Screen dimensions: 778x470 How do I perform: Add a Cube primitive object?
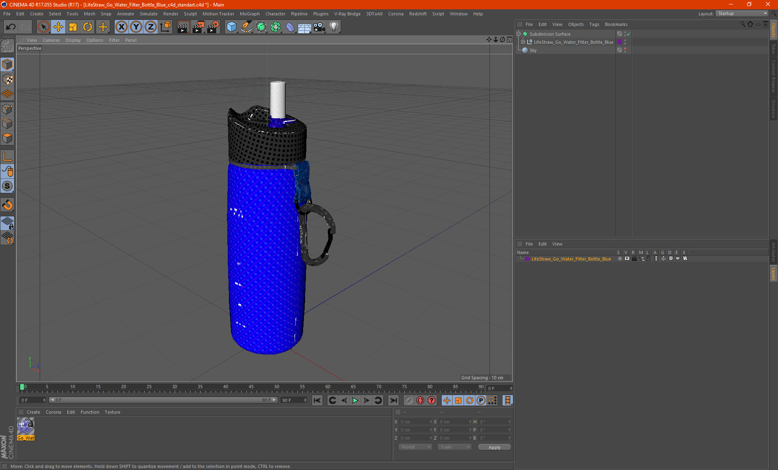(x=231, y=27)
